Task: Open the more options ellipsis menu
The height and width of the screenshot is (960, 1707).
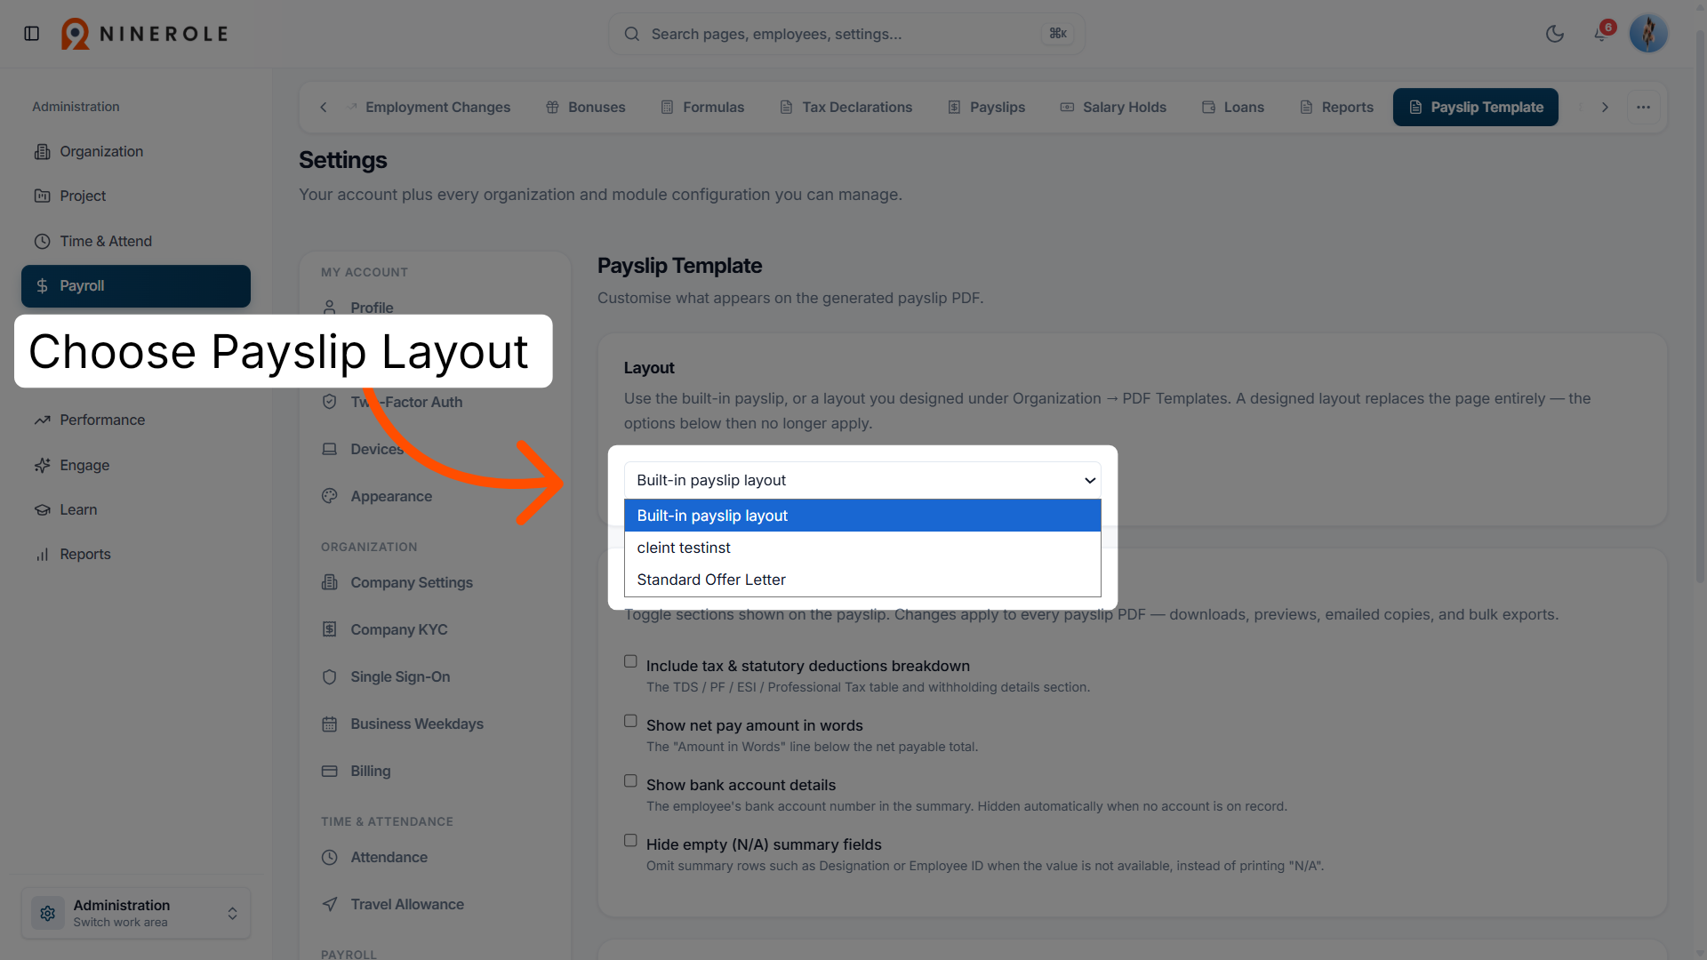Action: pos(1643,108)
